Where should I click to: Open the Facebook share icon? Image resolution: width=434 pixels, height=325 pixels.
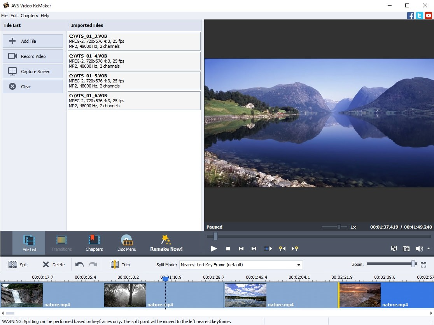pyautogui.click(x=410, y=15)
